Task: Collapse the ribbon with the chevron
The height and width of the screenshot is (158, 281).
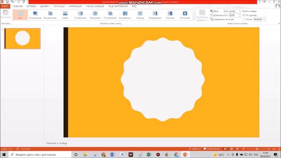Action: [279, 23]
